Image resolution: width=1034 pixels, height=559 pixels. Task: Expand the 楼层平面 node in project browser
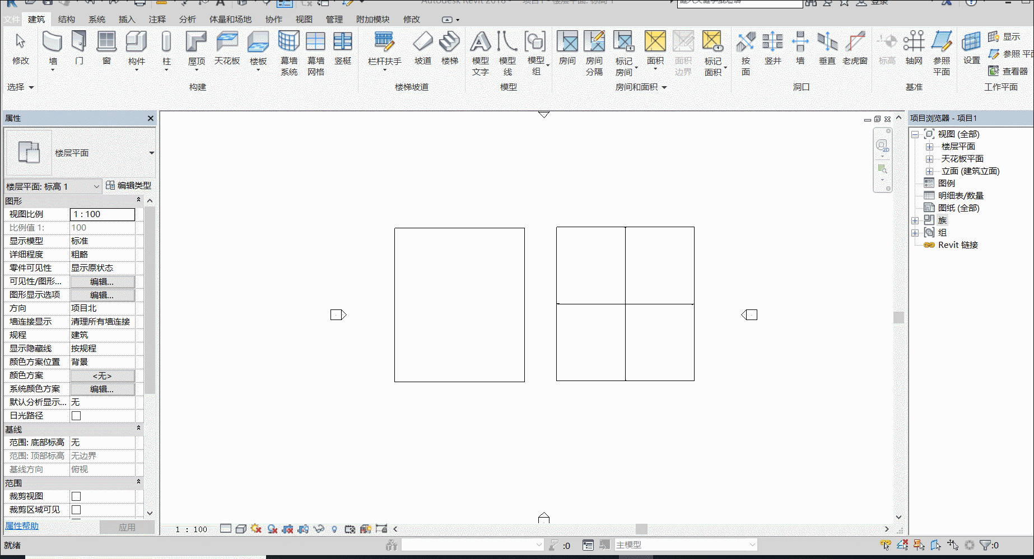point(929,147)
